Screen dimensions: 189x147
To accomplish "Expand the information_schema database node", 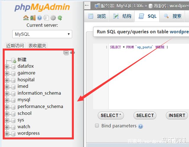I will click(7, 93).
